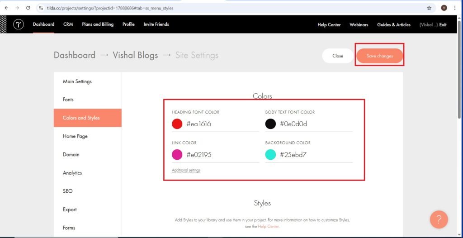Click the browser profile avatar icon
The height and width of the screenshot is (238, 463).
click(444, 8)
